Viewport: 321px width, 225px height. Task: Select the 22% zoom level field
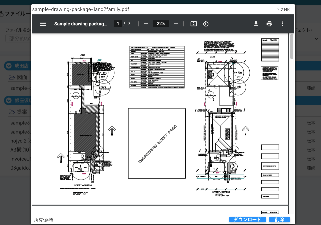161,24
